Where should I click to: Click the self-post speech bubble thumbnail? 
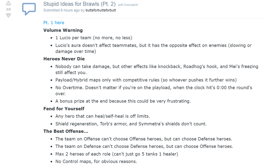click(x=29, y=9)
